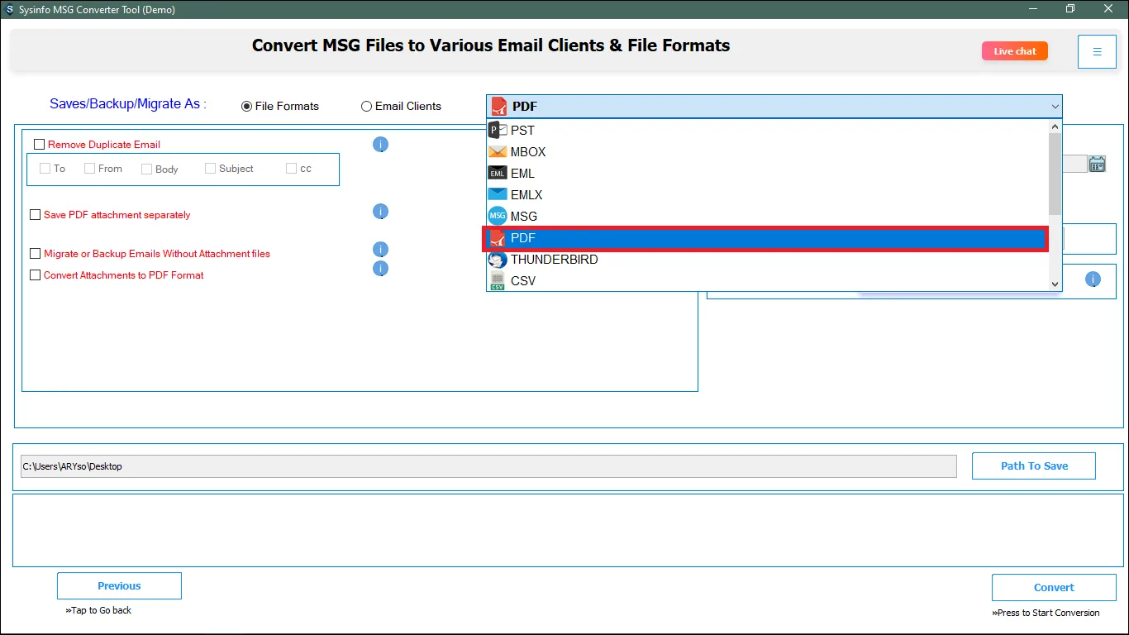Click the info icon beside Remove Duplicate Email
Viewport: 1129px width, 635px height.
[x=380, y=145]
